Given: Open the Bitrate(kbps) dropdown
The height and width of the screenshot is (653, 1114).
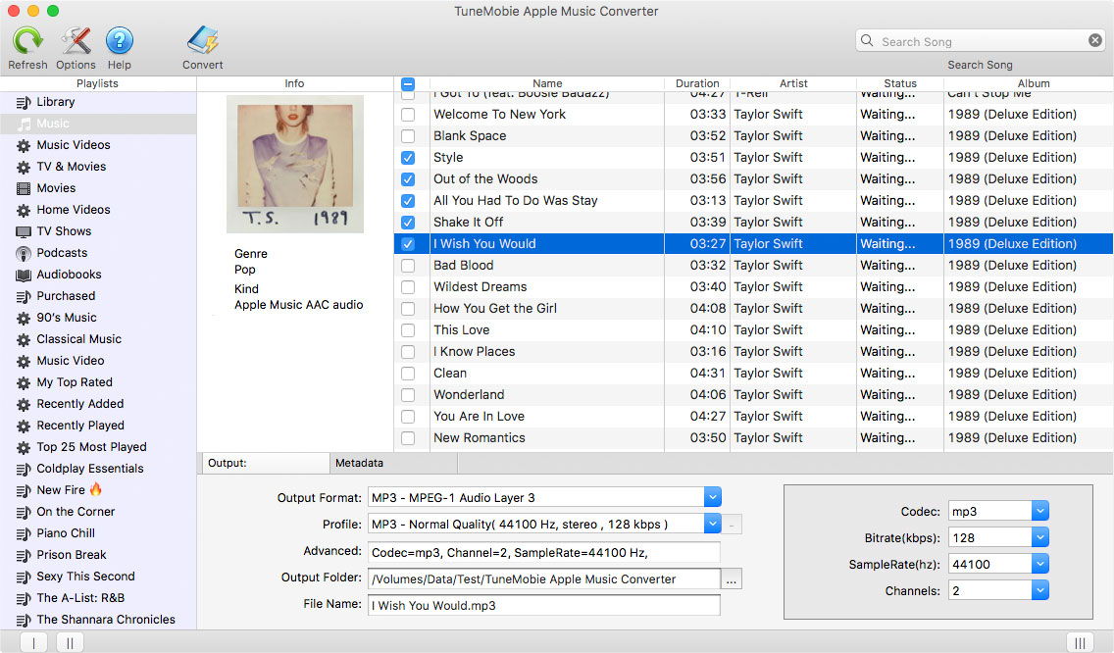Looking at the screenshot, I should pos(1040,537).
